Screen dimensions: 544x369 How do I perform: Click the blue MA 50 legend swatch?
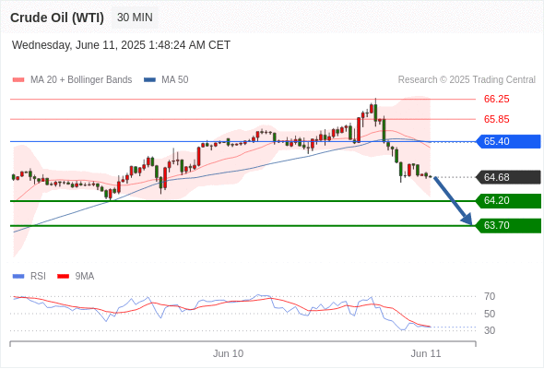[x=150, y=80]
